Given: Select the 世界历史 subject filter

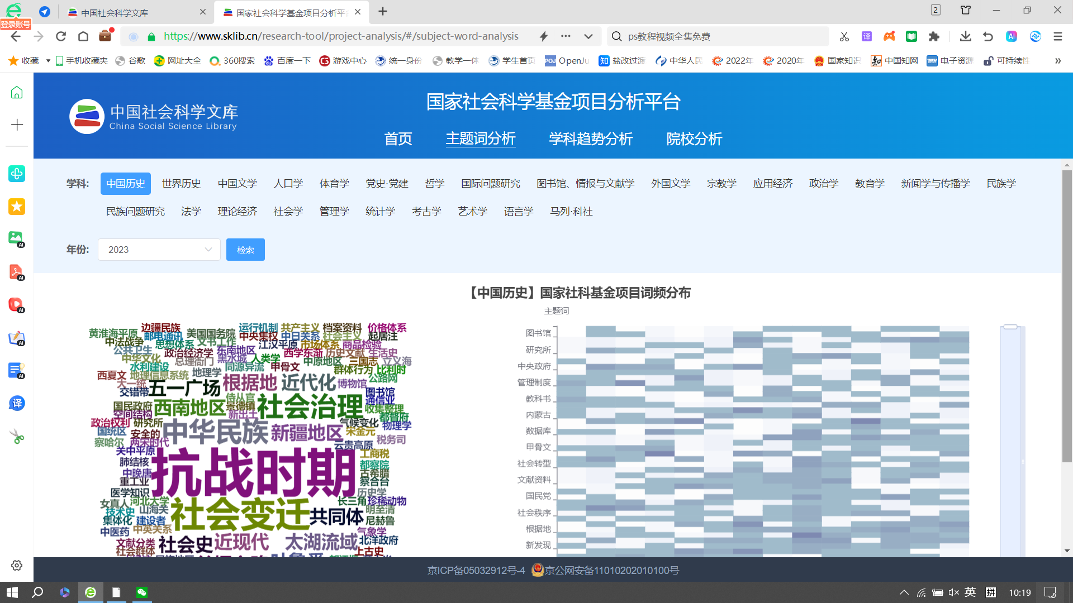Looking at the screenshot, I should 182,184.
